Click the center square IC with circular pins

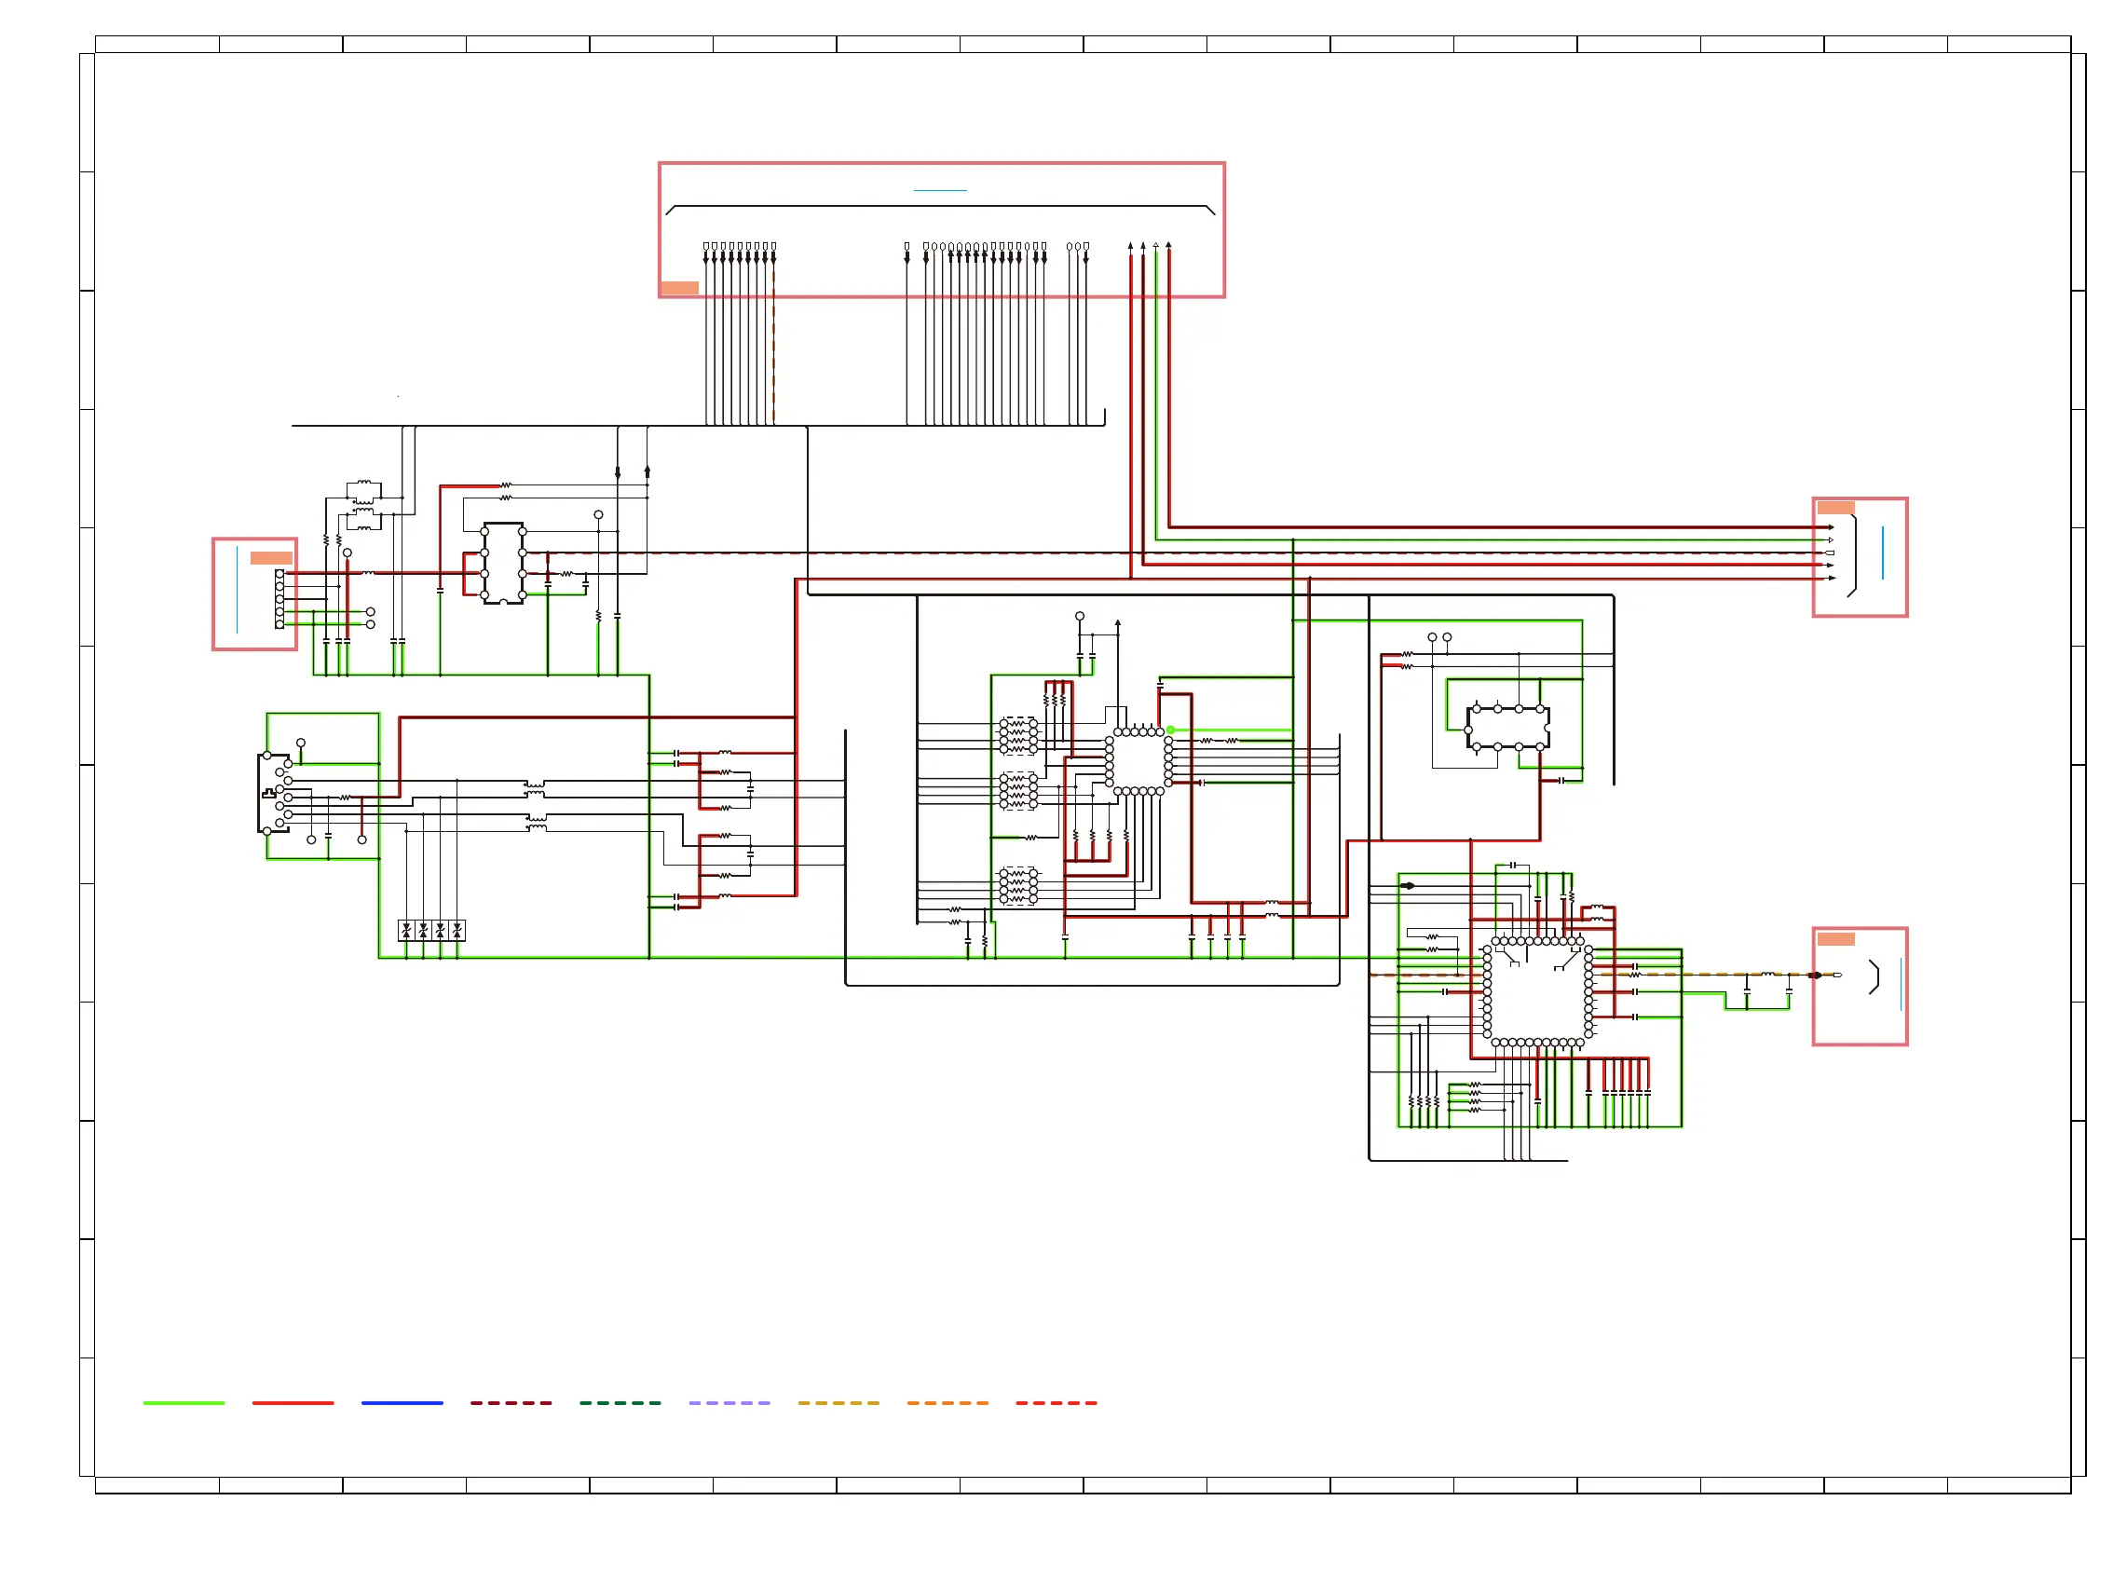tap(1138, 762)
